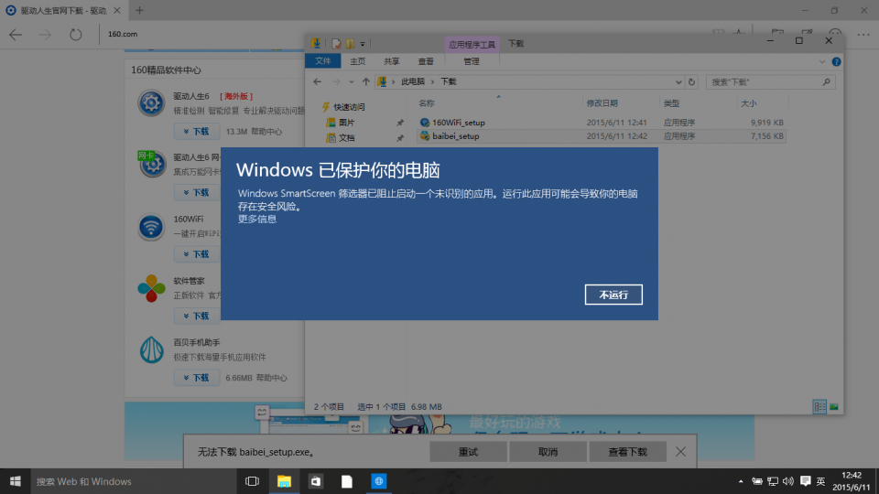Viewport: 879px width, 494px height.
Task: Open 更多信息 link in SmartScreen dialog
Action: coord(256,219)
